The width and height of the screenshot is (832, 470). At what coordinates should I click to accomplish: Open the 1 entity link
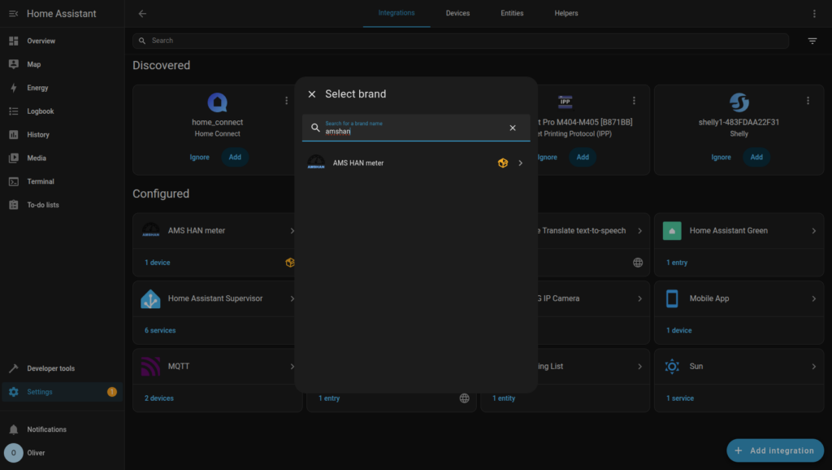pyautogui.click(x=504, y=398)
